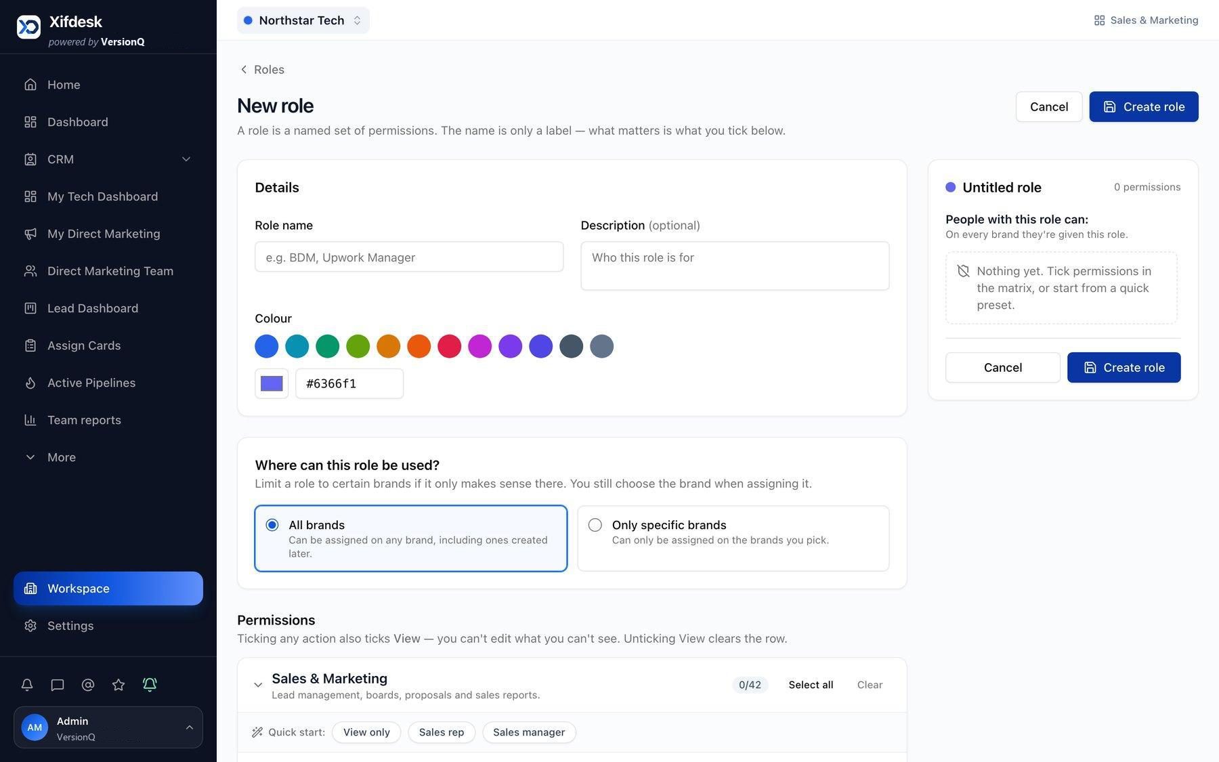This screenshot has width=1219, height=762.
Task: Open Active Pipelines page
Action: [x=108, y=383]
